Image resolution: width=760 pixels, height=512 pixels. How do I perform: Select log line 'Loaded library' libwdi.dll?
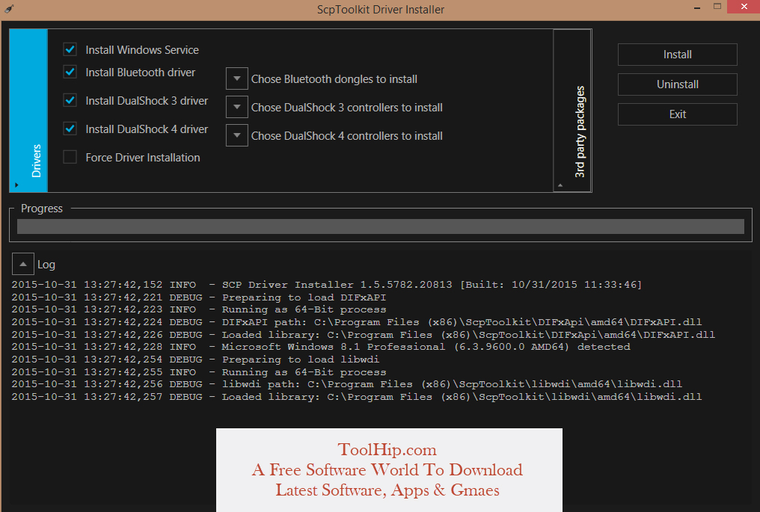[356, 397]
